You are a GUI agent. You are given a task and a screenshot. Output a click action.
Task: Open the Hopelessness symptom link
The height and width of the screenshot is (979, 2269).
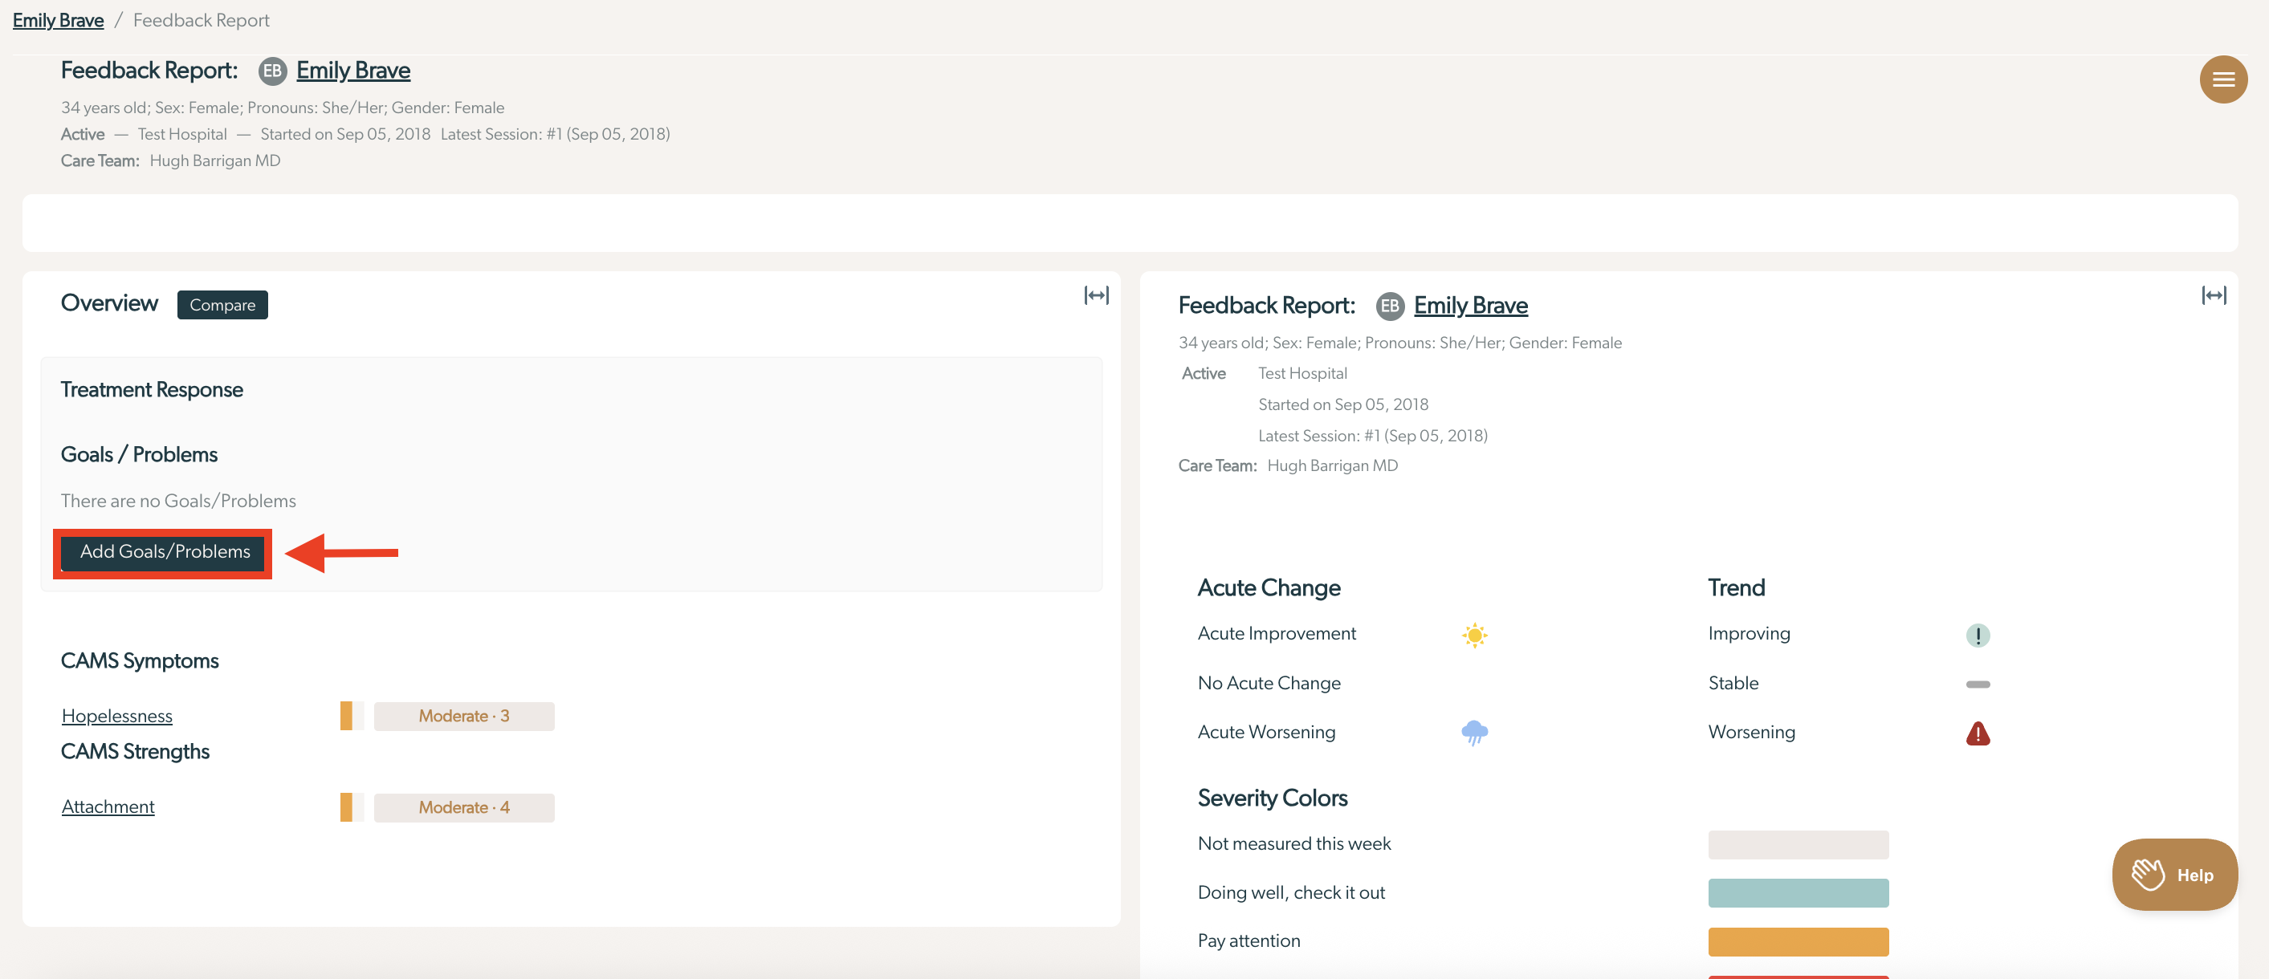pos(117,716)
